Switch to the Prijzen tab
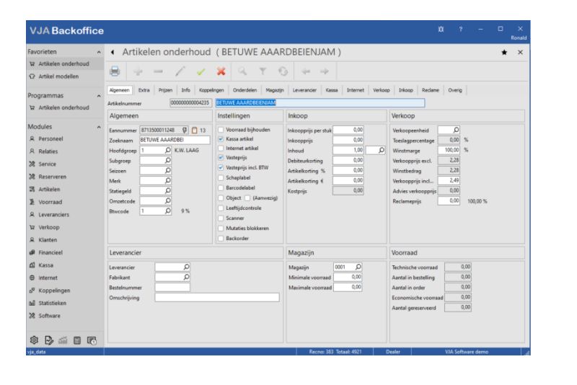This screenshot has height=385, width=577. tap(165, 91)
